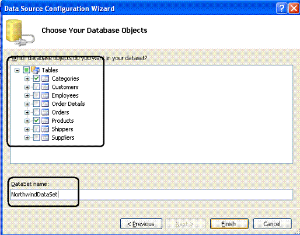This screenshot has width=300, height=235.
Task: Collapse the Tables tree node
Action: (x=17, y=70)
